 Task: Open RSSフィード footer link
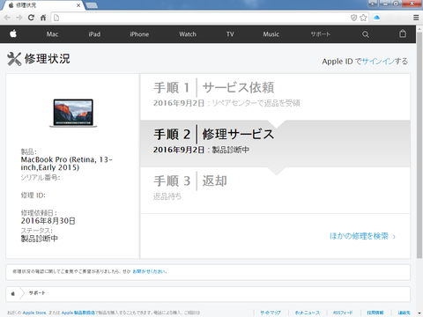click(x=343, y=313)
